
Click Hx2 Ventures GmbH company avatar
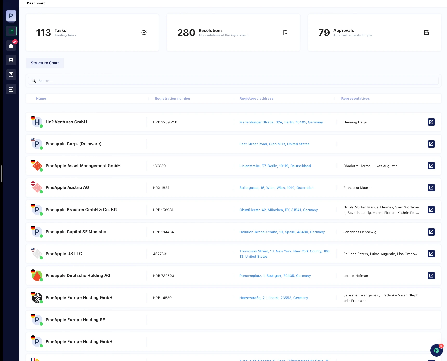pyautogui.click(x=37, y=122)
